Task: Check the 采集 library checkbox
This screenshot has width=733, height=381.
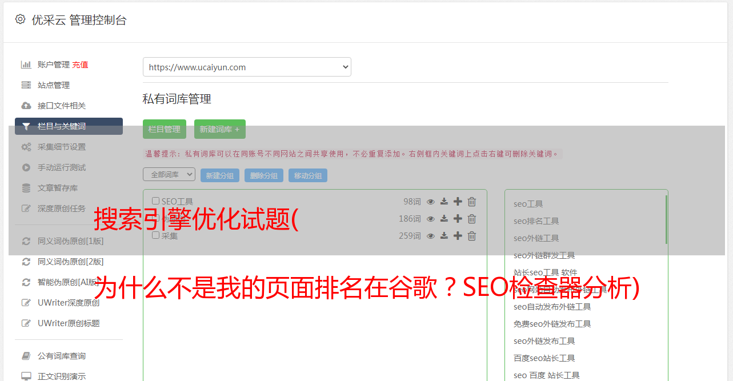Action: click(x=155, y=235)
